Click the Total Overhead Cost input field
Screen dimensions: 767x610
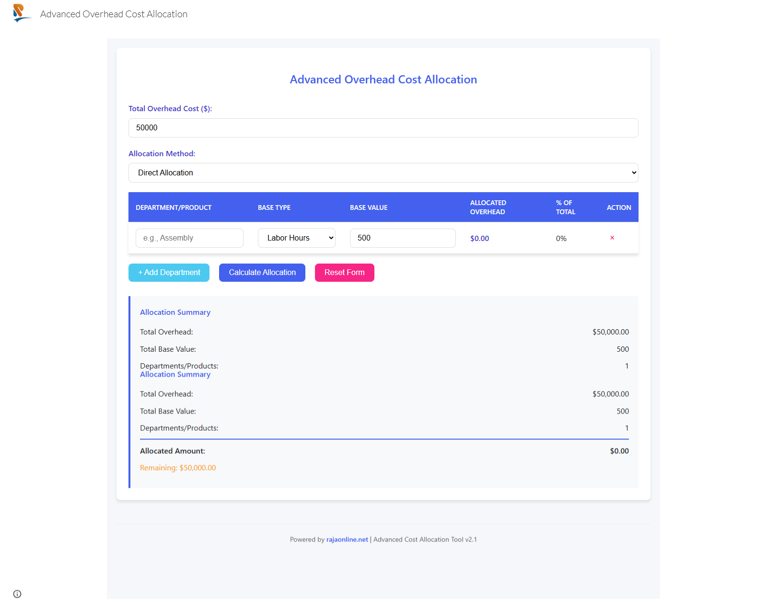pos(383,128)
